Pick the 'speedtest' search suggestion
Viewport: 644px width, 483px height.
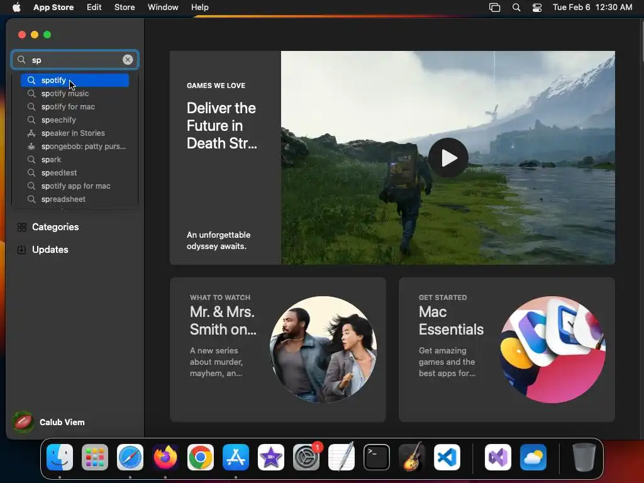click(x=75, y=173)
